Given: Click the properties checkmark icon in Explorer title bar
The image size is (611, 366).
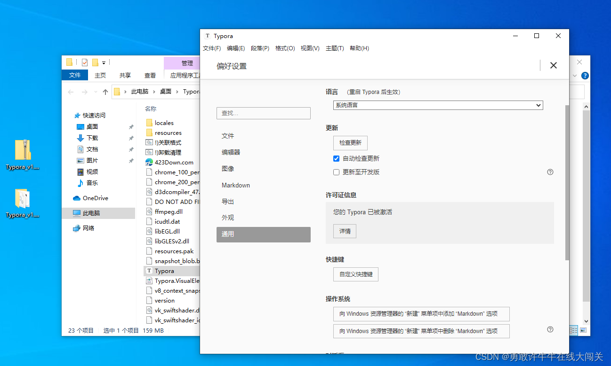Looking at the screenshot, I should (85, 62).
